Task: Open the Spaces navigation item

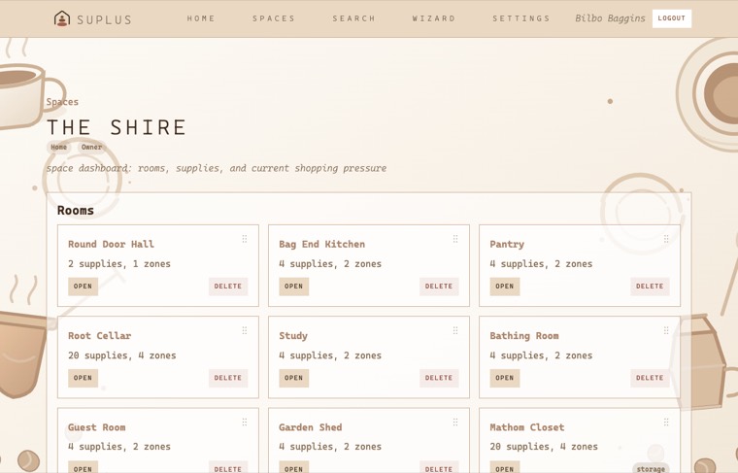Action: point(274,18)
